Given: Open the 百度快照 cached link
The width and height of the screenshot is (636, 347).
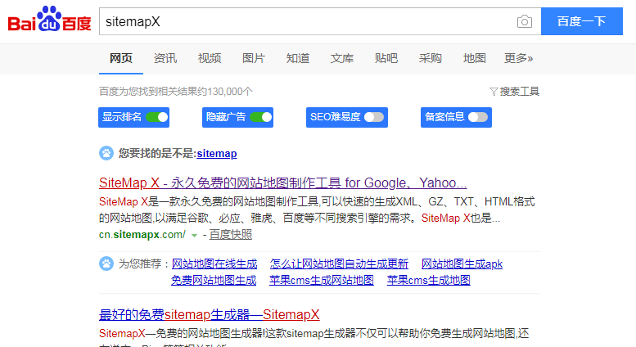Looking at the screenshot, I should click(230, 235).
